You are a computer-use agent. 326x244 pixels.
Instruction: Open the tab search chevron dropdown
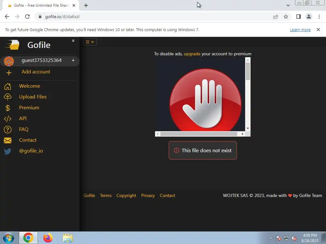[x=288, y=5]
